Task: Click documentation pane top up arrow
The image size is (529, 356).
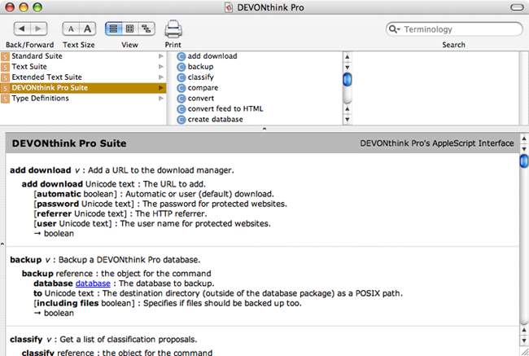Action: pyautogui.click(x=524, y=138)
